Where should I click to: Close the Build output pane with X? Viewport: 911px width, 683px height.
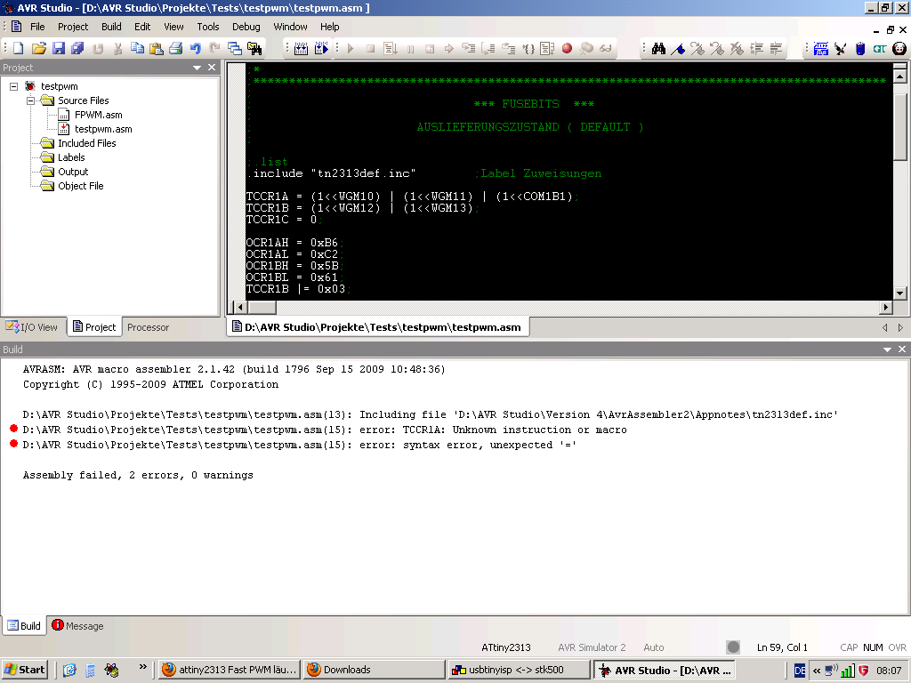click(902, 349)
